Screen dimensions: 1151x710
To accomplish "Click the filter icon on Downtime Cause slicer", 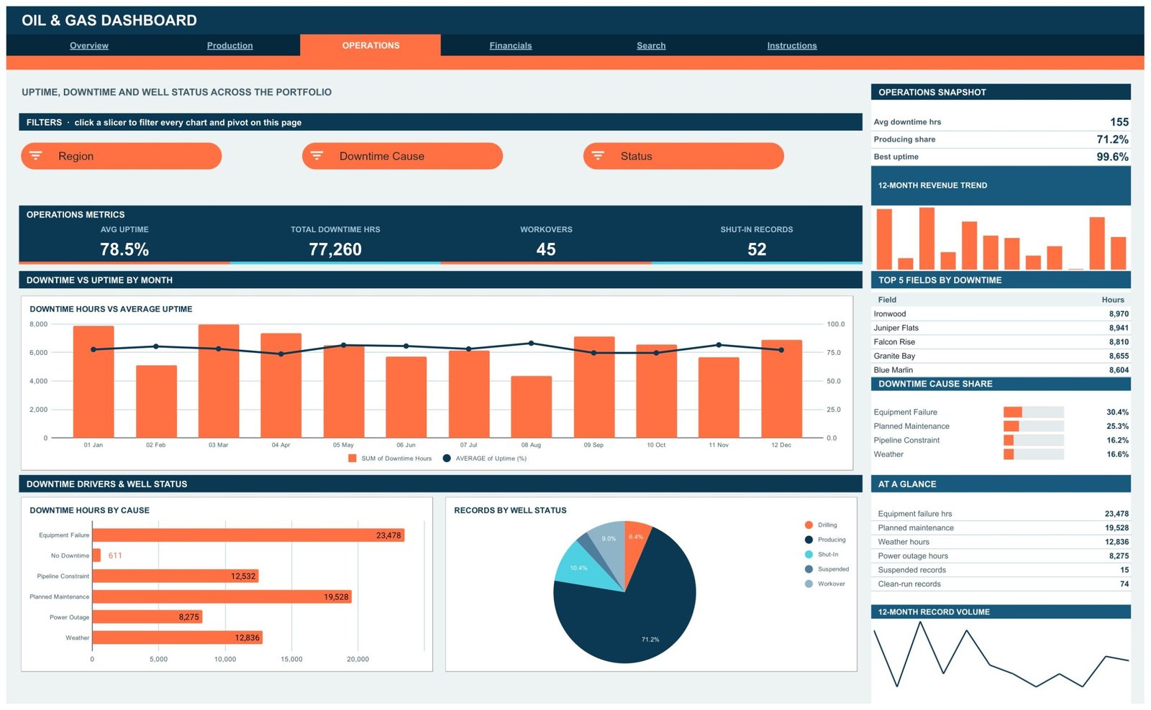I will pyautogui.click(x=317, y=155).
